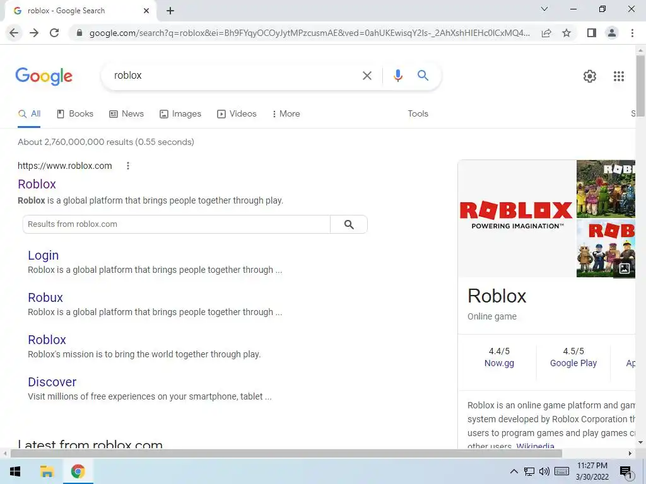
Task: Click result URL https://www.roblox.com
Action: coord(65,166)
